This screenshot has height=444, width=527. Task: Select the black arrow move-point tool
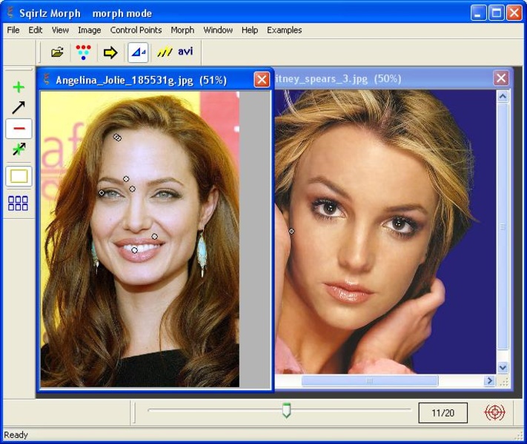point(19,107)
